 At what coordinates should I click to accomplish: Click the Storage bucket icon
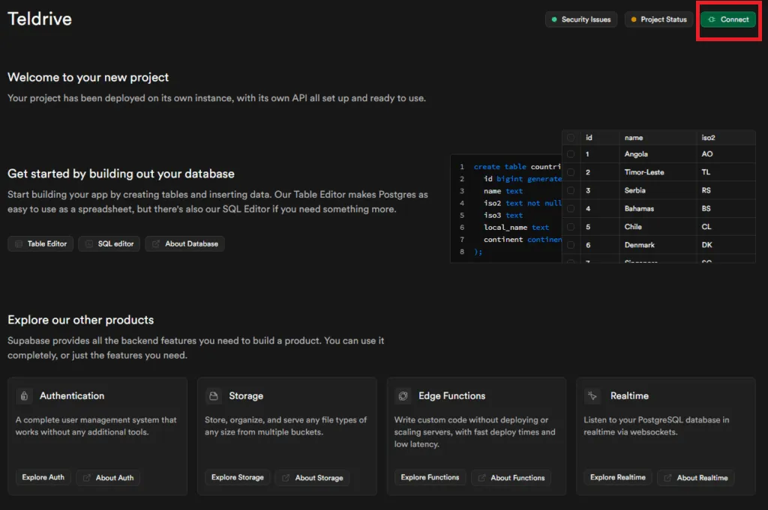pos(214,396)
